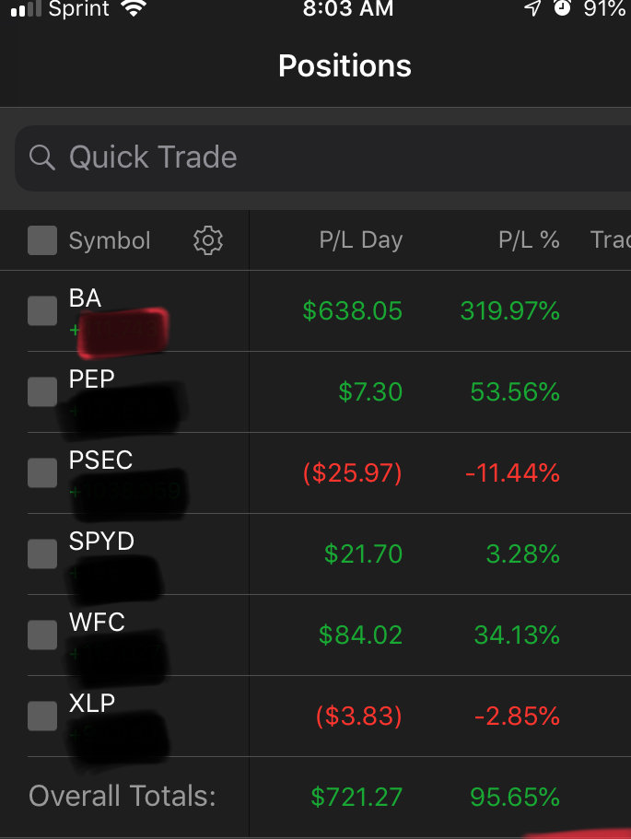Image resolution: width=631 pixels, height=839 pixels.
Task: Sort by the P/L % column header
Action: tap(529, 239)
